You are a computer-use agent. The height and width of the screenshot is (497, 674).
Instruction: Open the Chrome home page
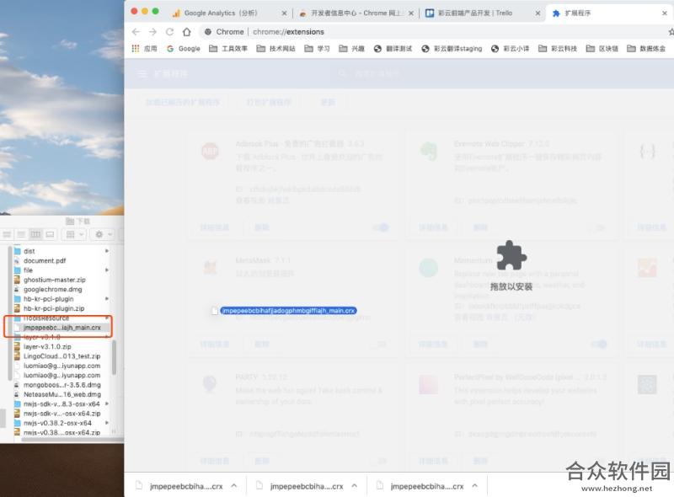186,32
